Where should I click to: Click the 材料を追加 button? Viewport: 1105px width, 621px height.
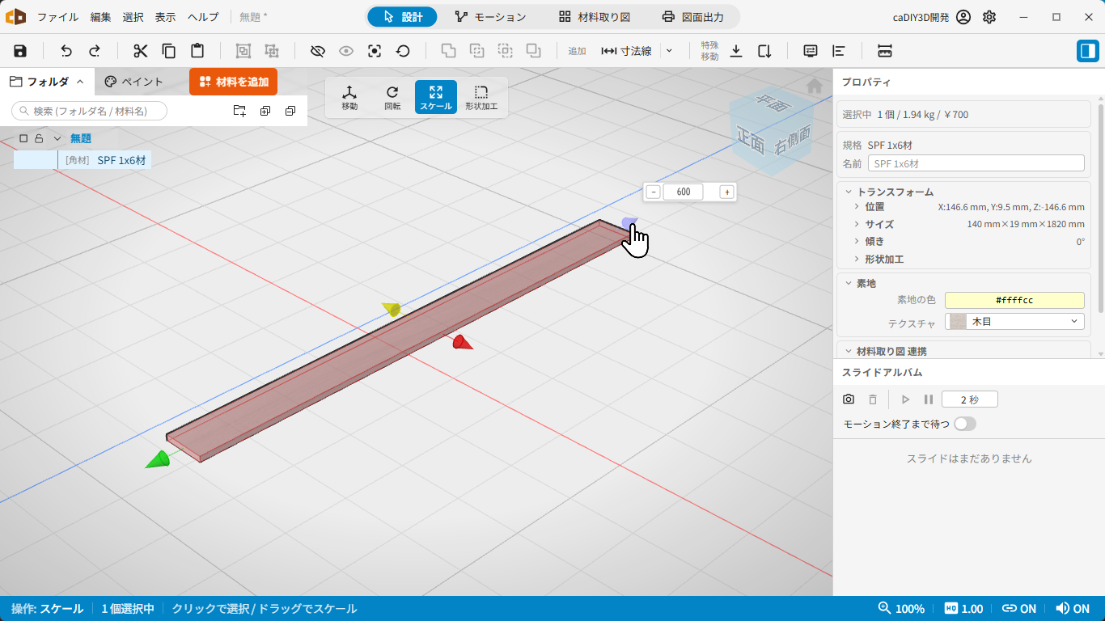[x=233, y=82]
